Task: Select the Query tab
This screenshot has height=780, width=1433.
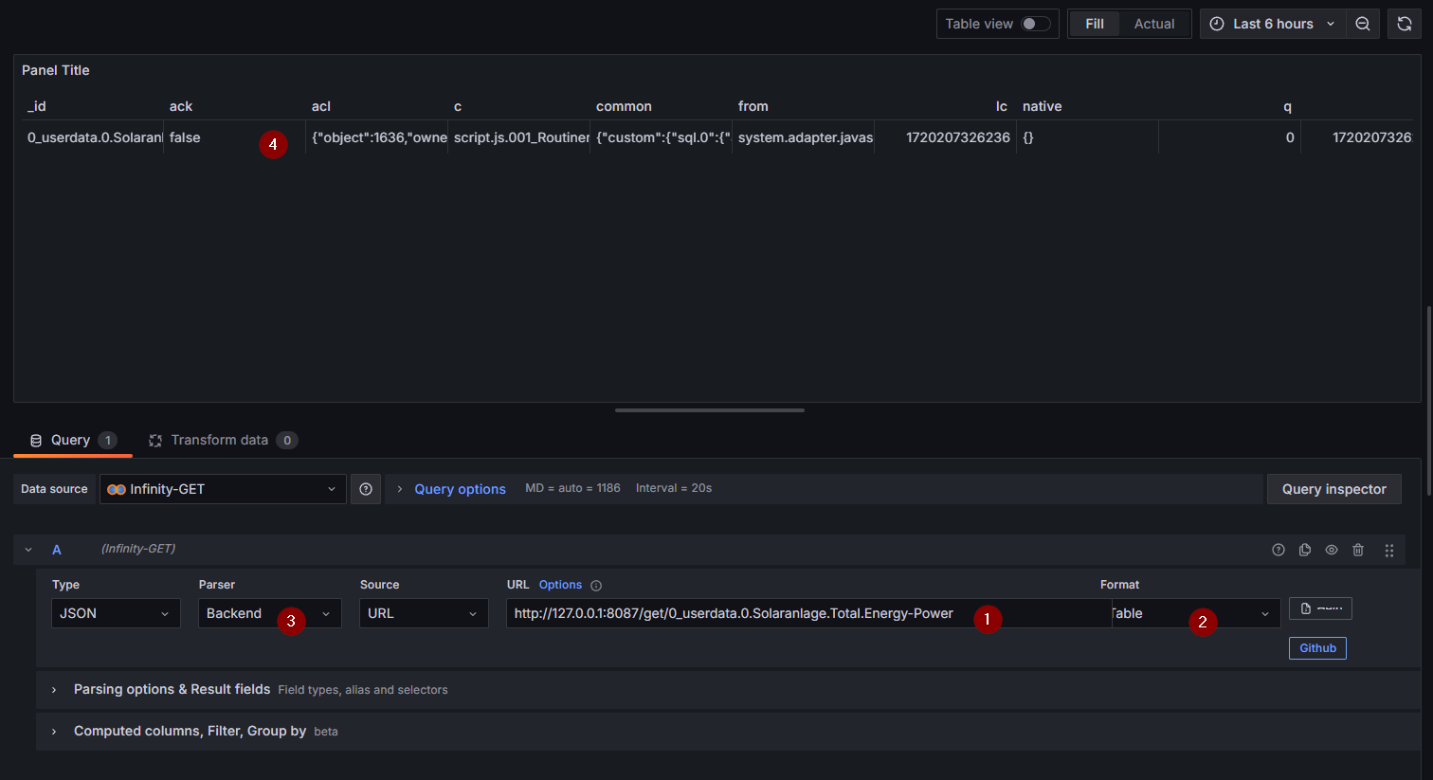Action: point(71,440)
